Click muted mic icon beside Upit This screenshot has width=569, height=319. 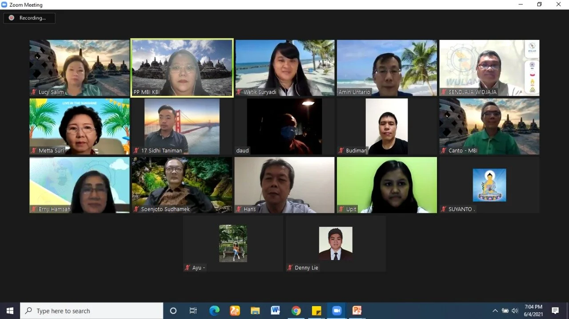341,209
